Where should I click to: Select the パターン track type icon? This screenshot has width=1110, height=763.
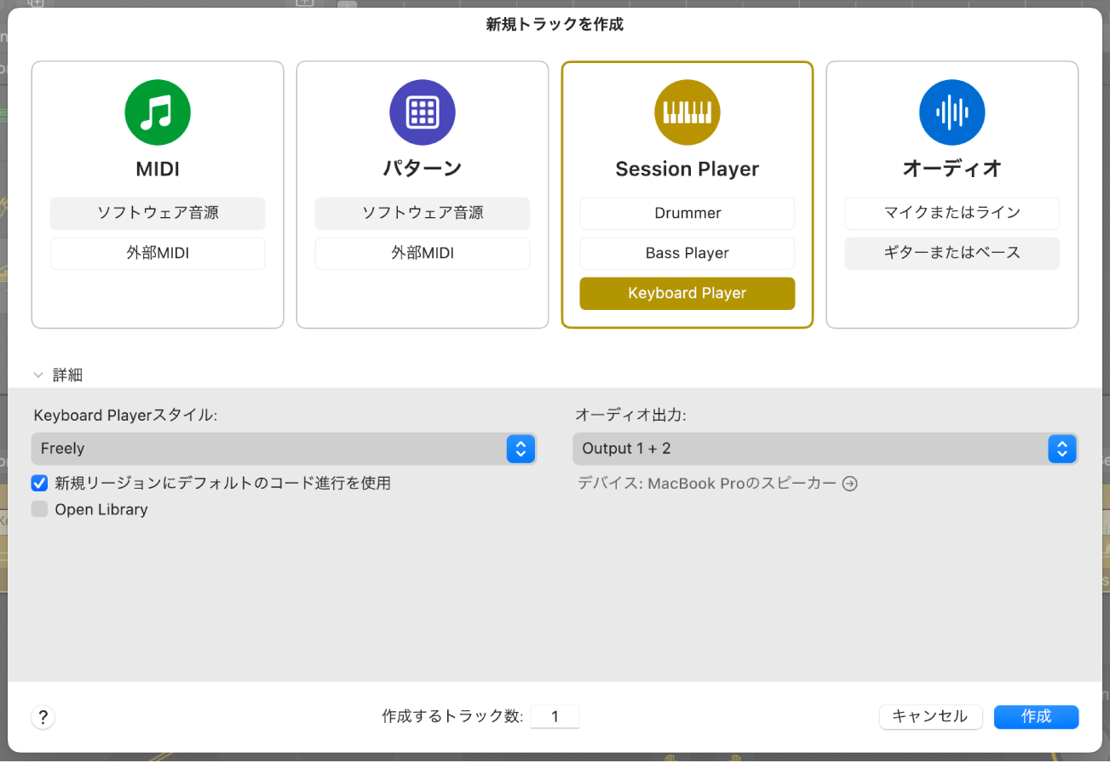coord(422,112)
